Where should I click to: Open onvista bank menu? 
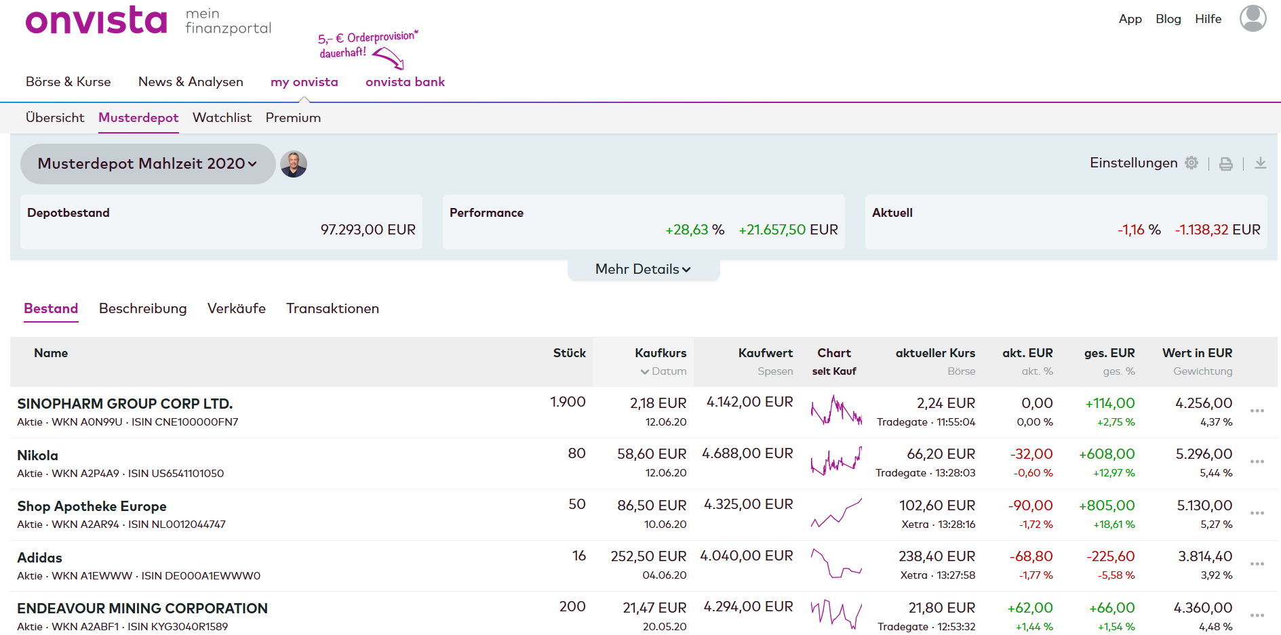(405, 82)
